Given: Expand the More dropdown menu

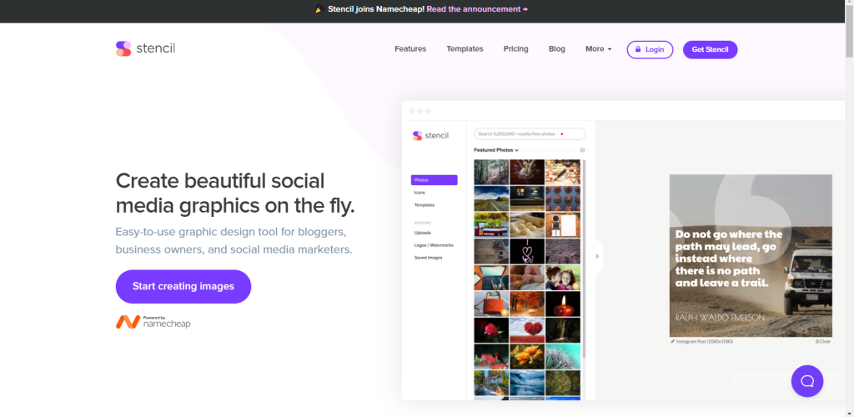Looking at the screenshot, I should pos(599,49).
